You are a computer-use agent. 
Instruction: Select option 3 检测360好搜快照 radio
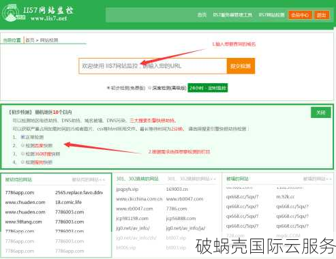(x=22, y=154)
